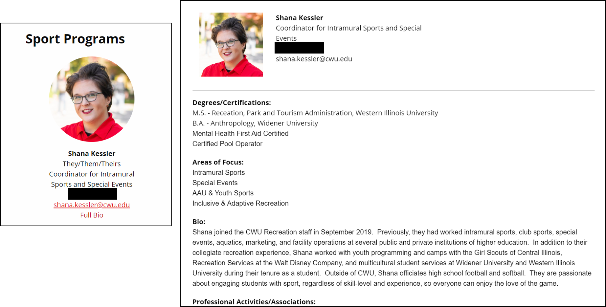Click the underlined shana.kessler@cwu.edu email link

pyautogui.click(x=92, y=205)
